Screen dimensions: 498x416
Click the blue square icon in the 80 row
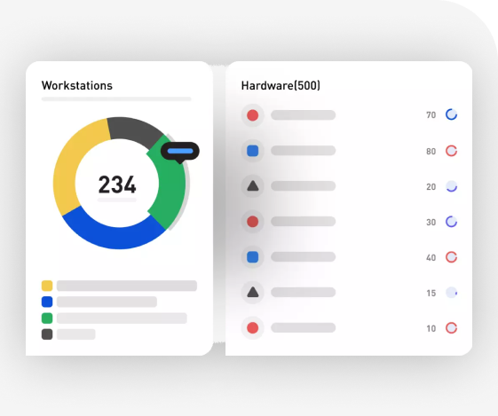pyautogui.click(x=252, y=151)
